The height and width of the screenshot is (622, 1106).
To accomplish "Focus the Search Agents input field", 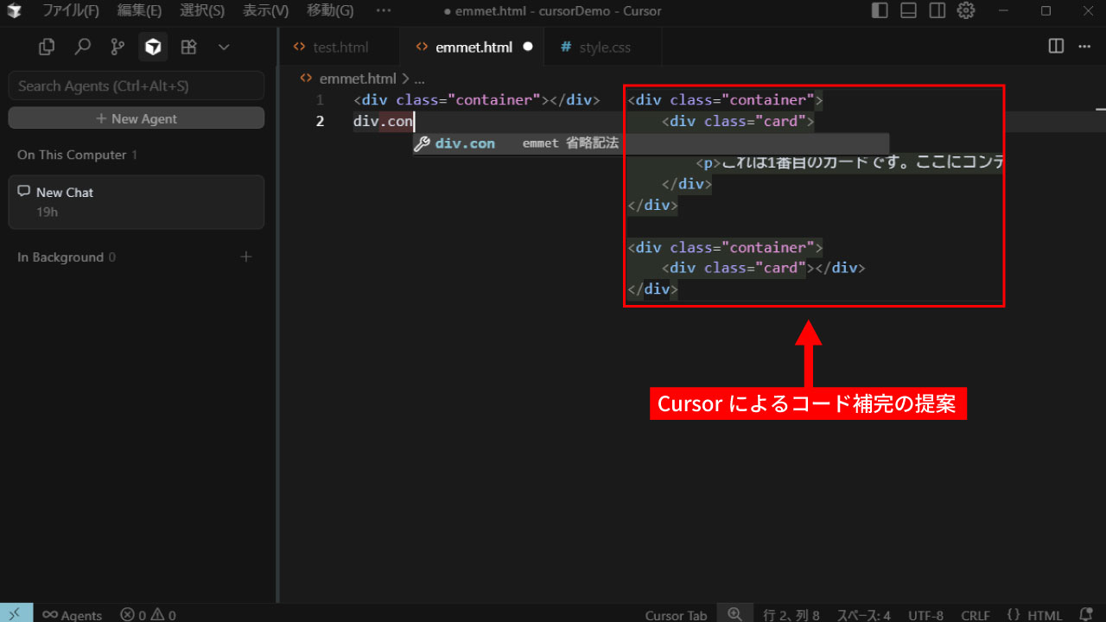I will click(137, 86).
